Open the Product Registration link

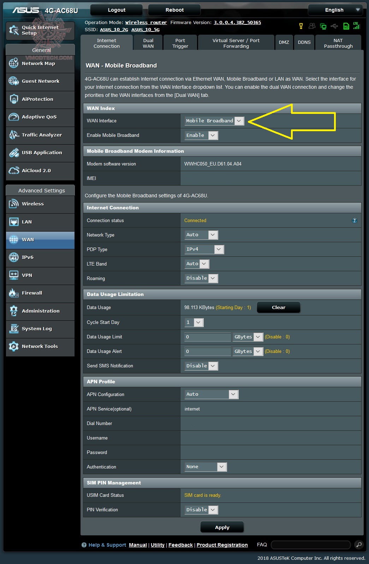coord(222,545)
